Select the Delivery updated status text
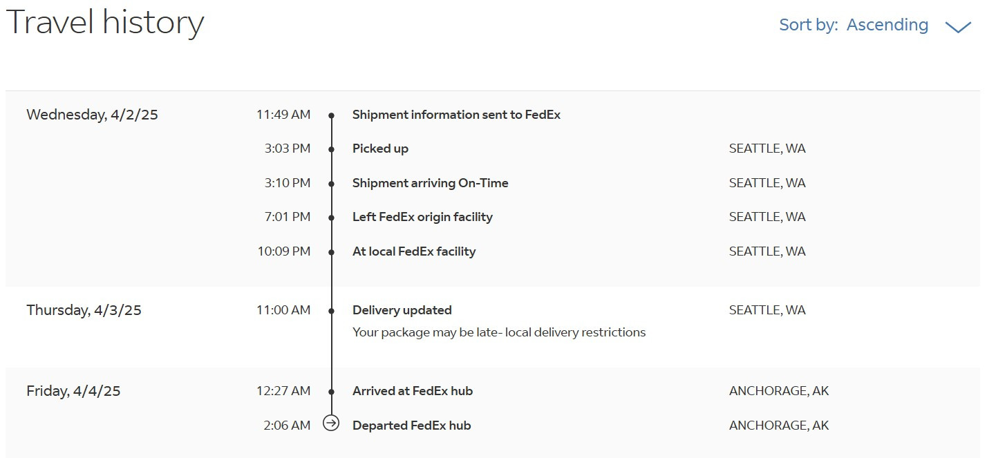Viewport: 987px width, 458px height. click(402, 310)
